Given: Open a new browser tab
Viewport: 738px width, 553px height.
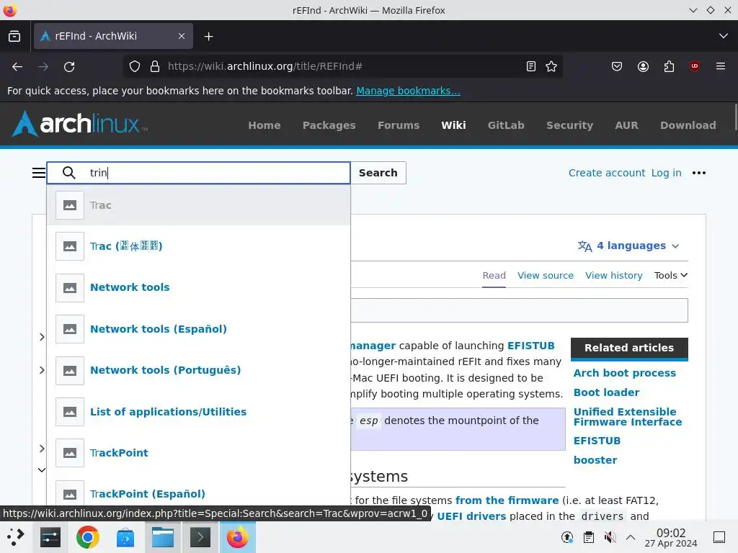Looking at the screenshot, I should pos(208,36).
